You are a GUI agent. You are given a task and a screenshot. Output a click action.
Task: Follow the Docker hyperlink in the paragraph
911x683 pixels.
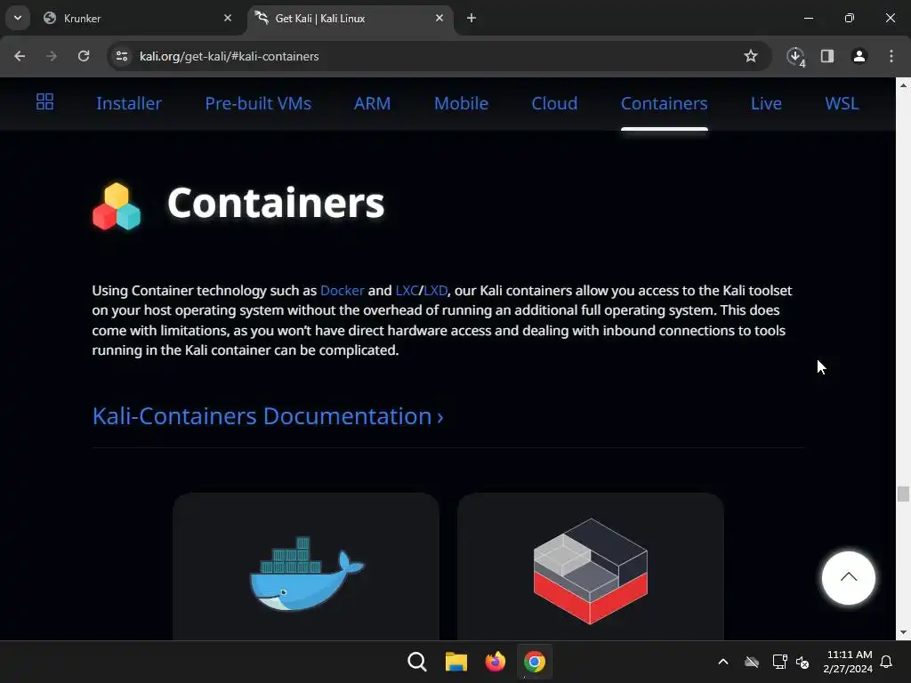pos(343,291)
